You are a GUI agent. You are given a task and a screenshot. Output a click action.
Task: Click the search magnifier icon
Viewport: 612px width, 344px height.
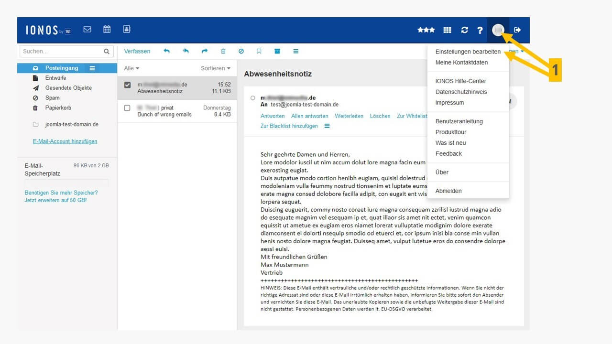107,51
